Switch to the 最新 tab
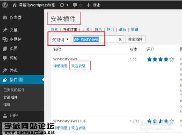Viewport: 182px width, 135px height. (123, 29)
